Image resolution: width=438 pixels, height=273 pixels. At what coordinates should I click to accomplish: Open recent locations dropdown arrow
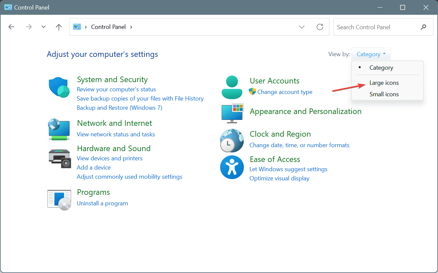point(43,27)
